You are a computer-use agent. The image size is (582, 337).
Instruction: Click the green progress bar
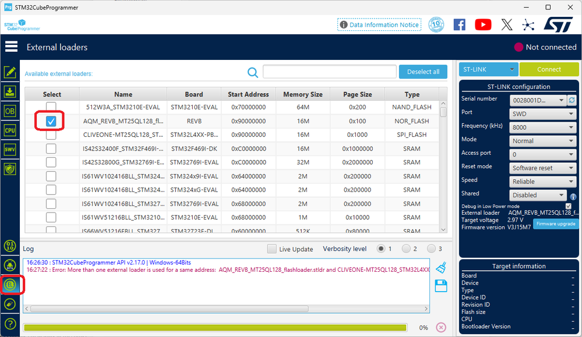point(215,327)
